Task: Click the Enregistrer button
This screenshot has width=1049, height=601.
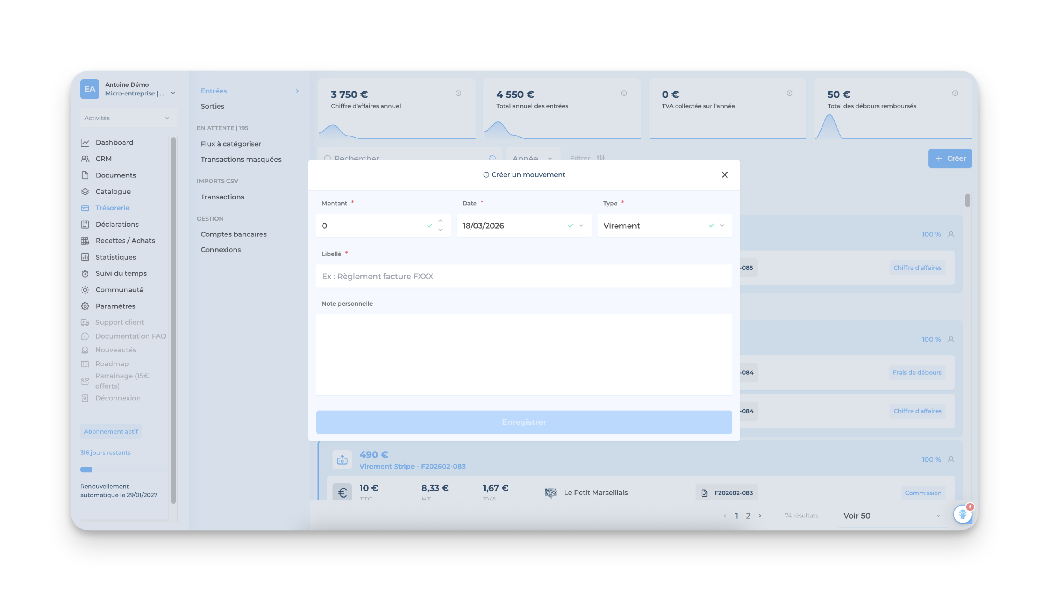Action: click(x=524, y=422)
